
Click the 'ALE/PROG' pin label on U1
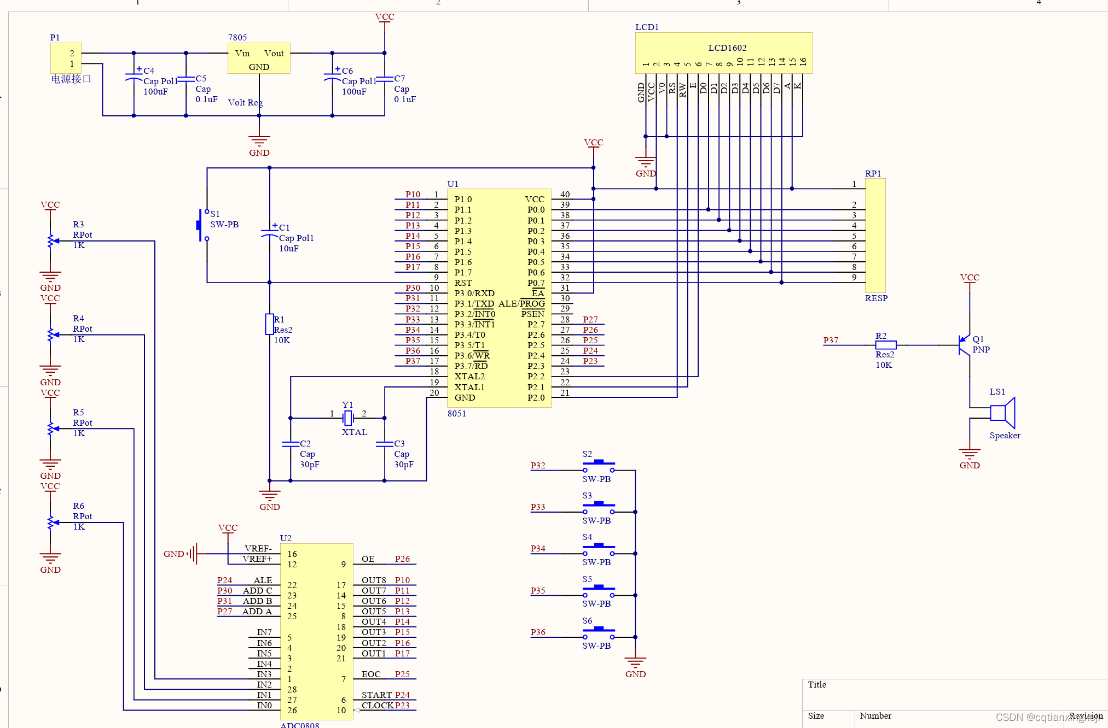[521, 303]
